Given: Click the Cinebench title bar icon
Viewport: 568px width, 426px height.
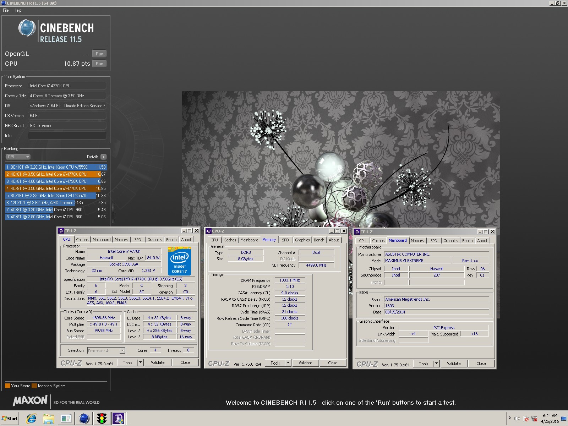Looking at the screenshot, I should [x=3, y=3].
